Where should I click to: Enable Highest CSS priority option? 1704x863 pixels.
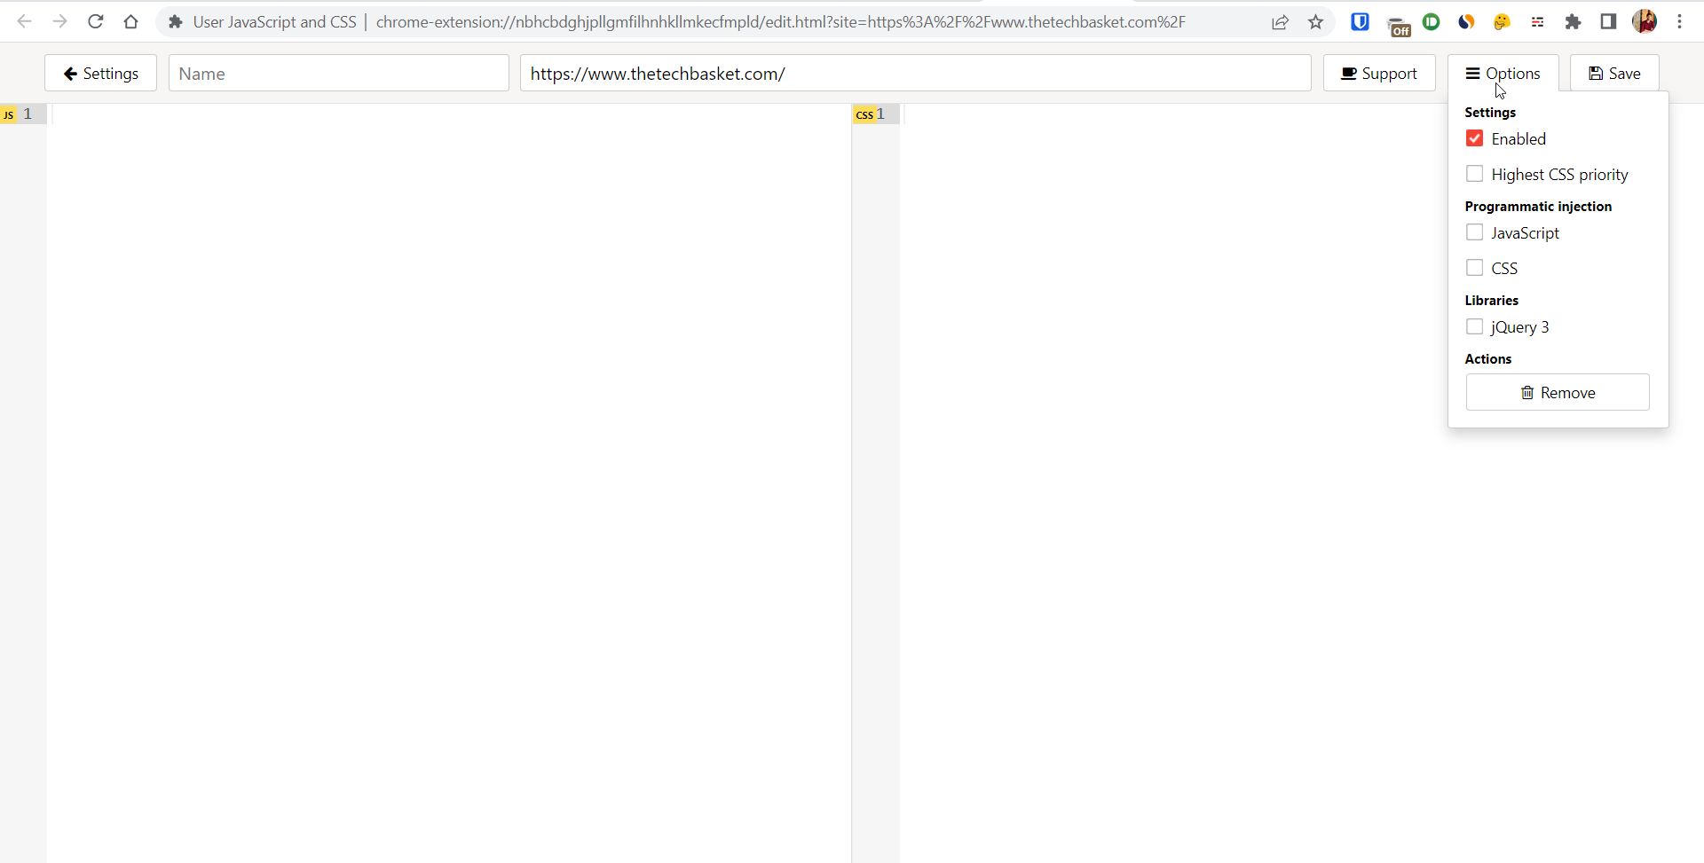click(1475, 175)
